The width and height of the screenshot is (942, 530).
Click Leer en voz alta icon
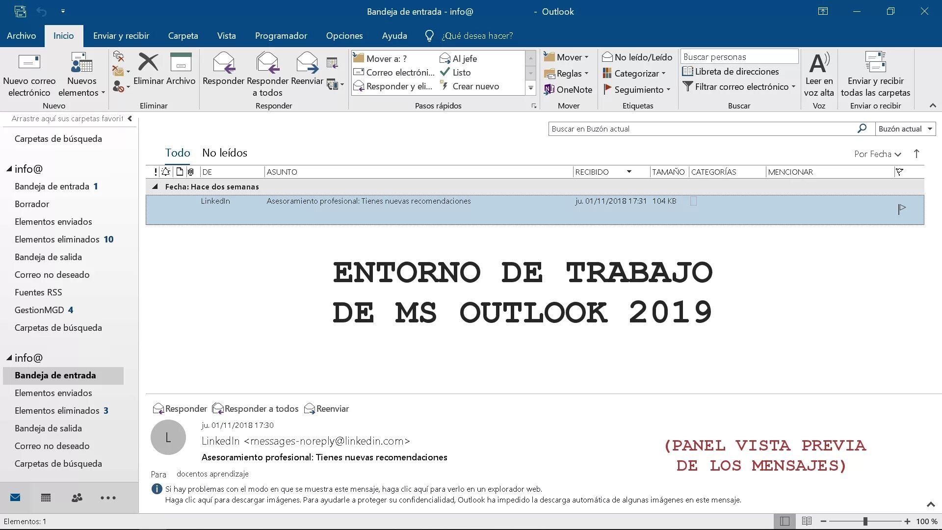(818, 63)
